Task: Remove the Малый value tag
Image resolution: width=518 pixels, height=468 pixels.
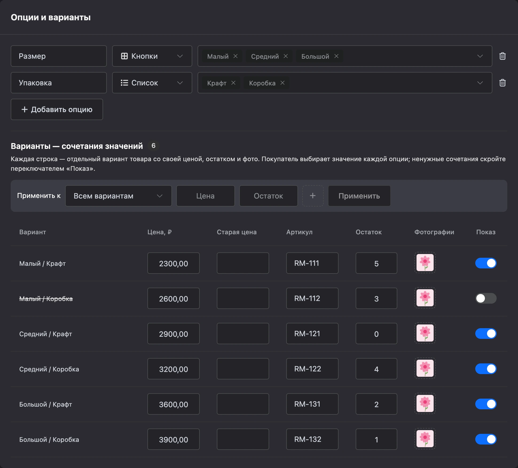Action: click(236, 56)
